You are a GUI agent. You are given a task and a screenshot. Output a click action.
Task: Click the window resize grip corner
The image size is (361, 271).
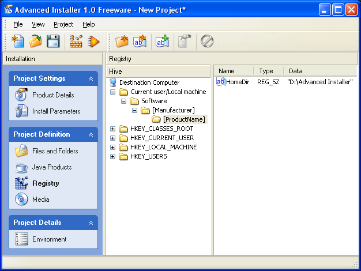(355, 265)
